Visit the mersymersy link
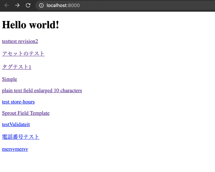The height and width of the screenshot is (172, 215). (x=15, y=149)
